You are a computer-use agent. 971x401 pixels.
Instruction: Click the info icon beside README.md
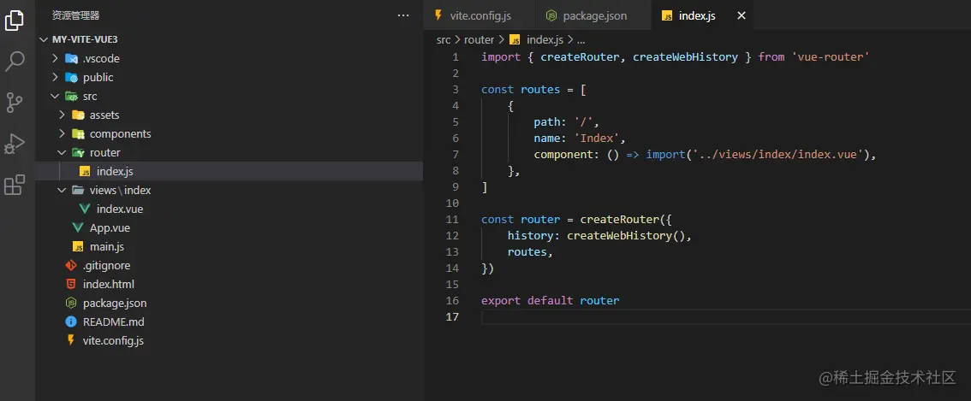pos(71,321)
